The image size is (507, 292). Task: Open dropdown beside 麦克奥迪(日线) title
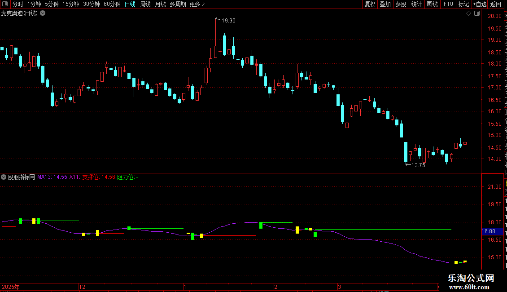click(43, 13)
